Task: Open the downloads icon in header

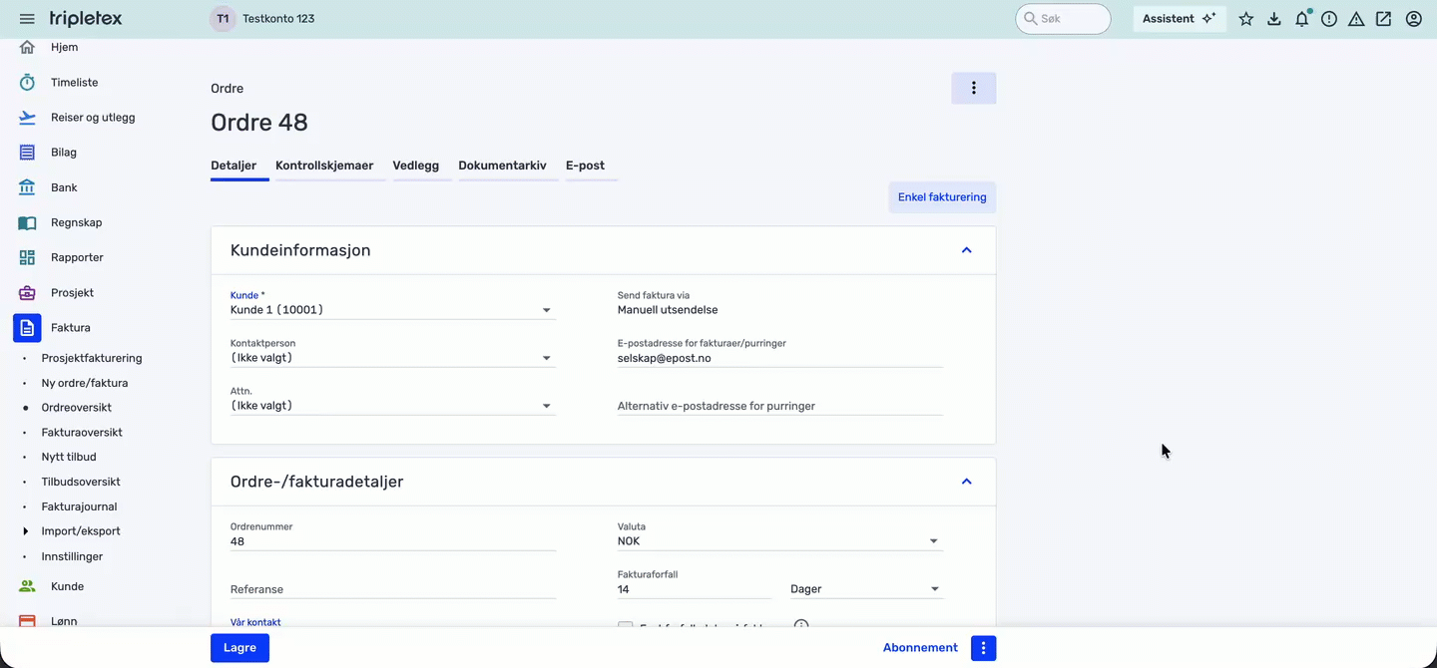Action: click(1274, 19)
